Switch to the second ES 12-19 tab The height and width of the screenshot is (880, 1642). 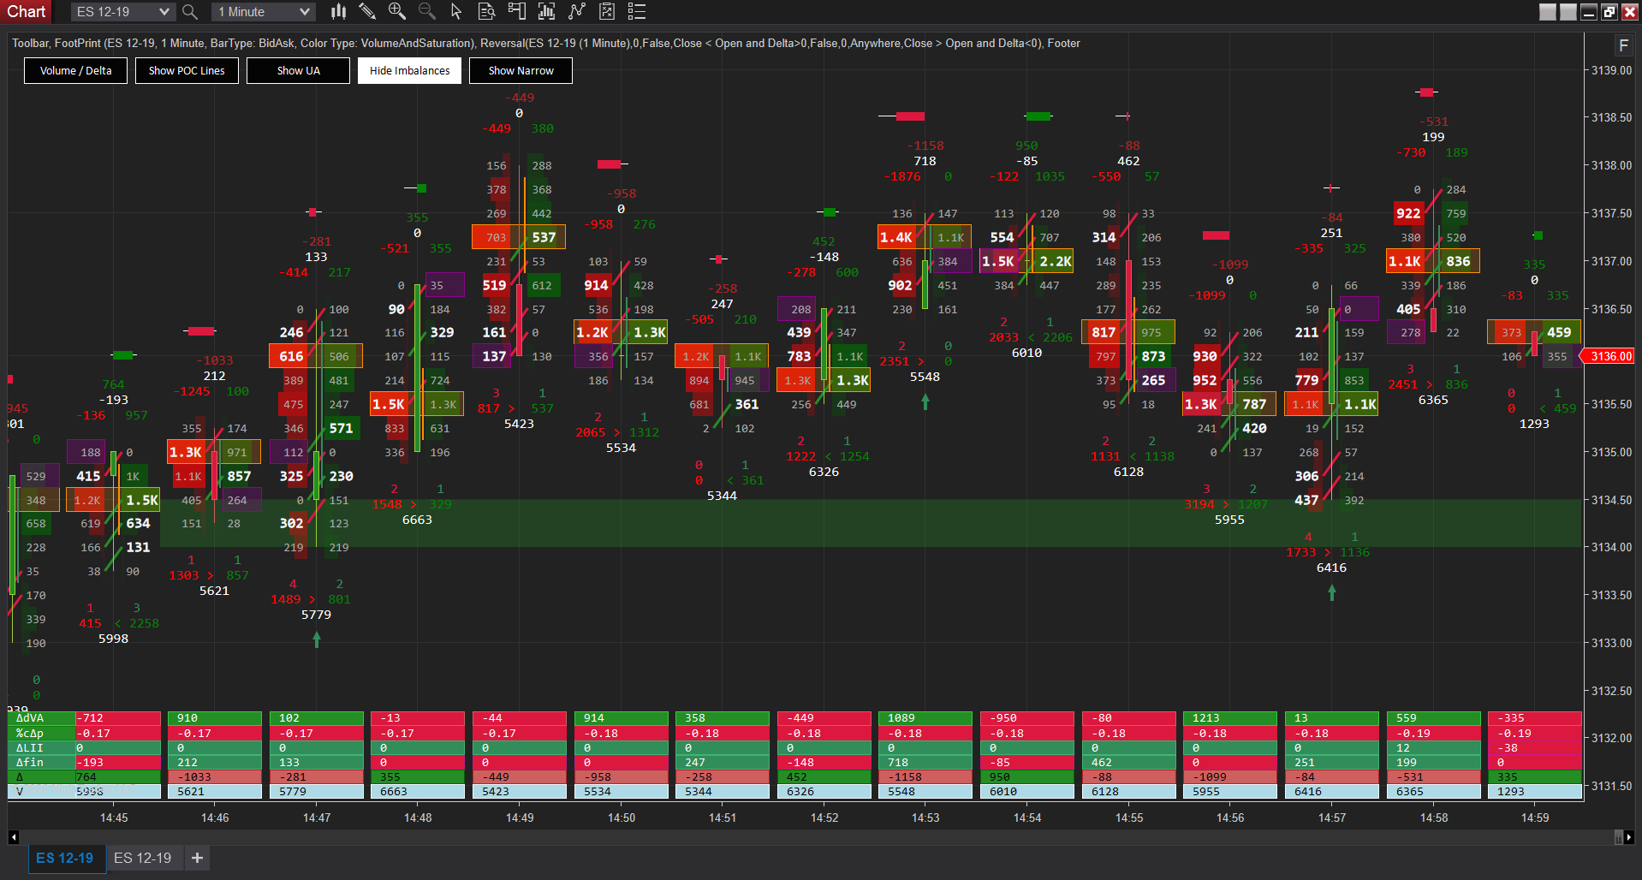coord(142,858)
